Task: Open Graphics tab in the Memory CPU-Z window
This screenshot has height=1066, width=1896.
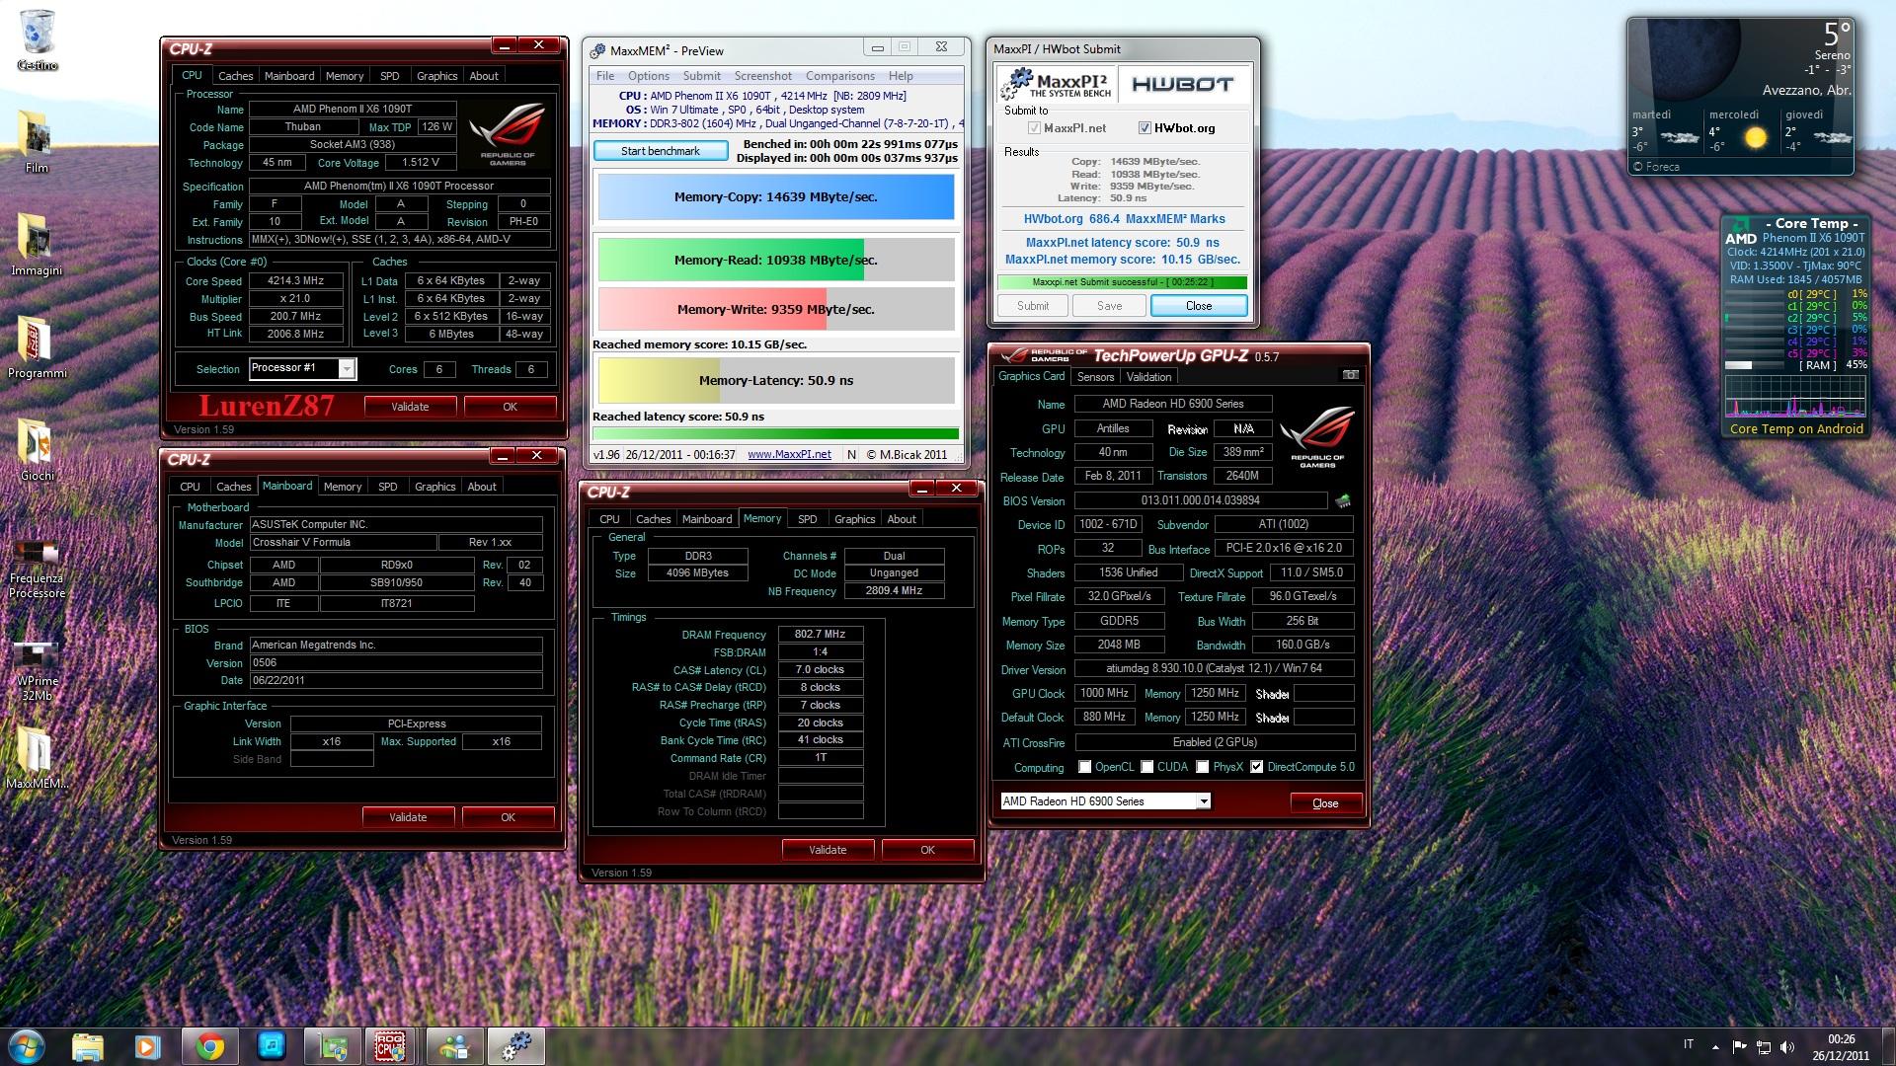Action: (x=855, y=519)
